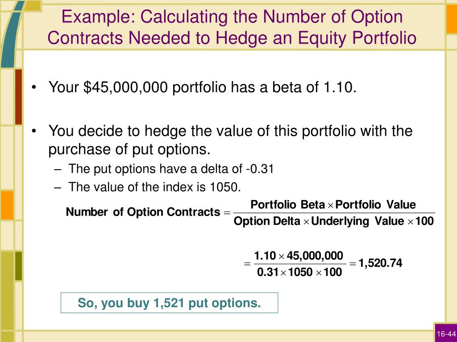Click the olive green bar on left border
This screenshot has height=342, width=457.
(x=18, y=266)
